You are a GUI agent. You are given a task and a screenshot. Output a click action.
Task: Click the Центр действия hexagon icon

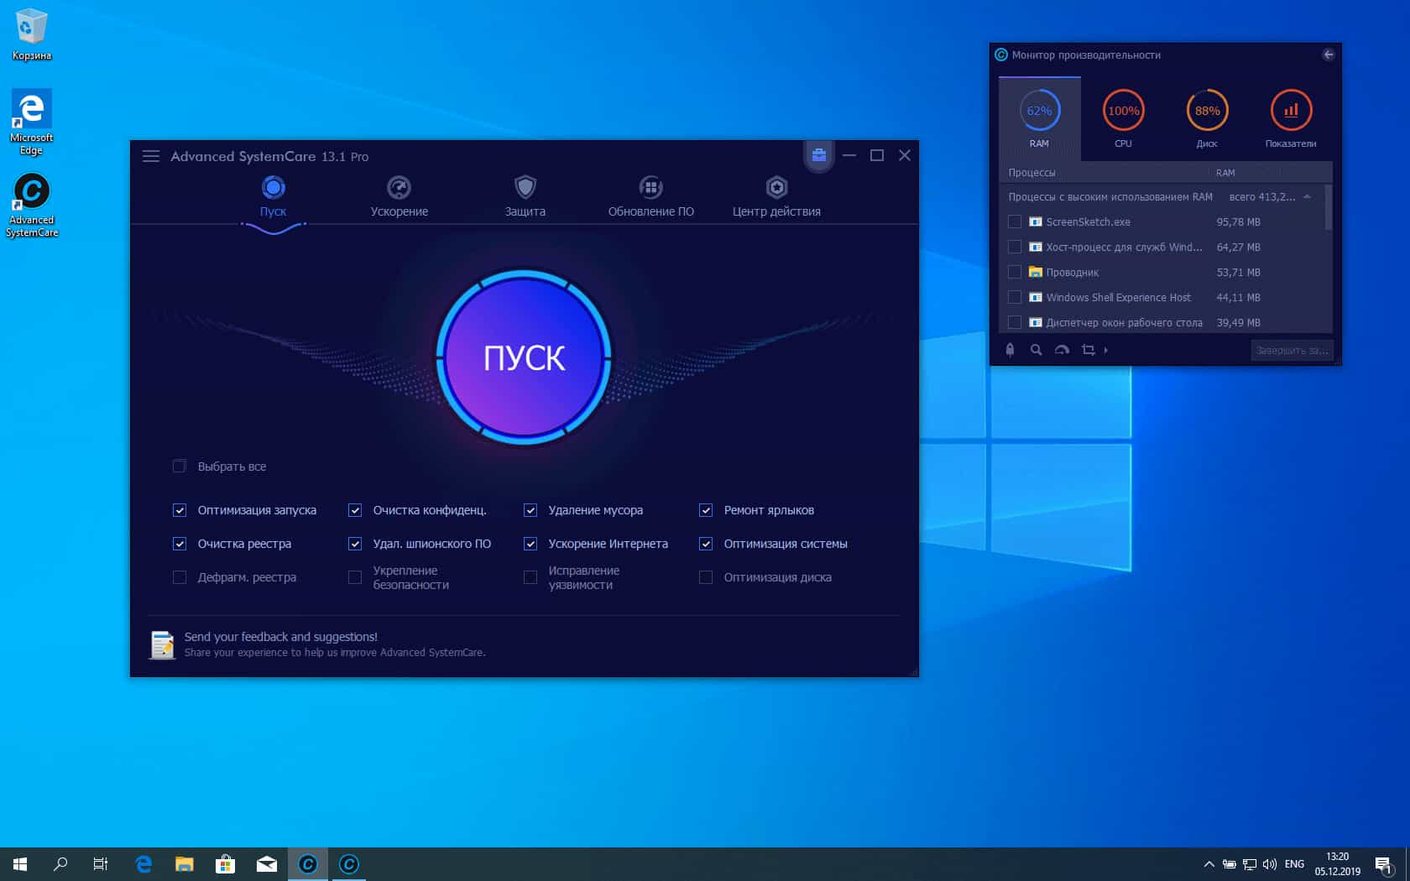point(776,187)
